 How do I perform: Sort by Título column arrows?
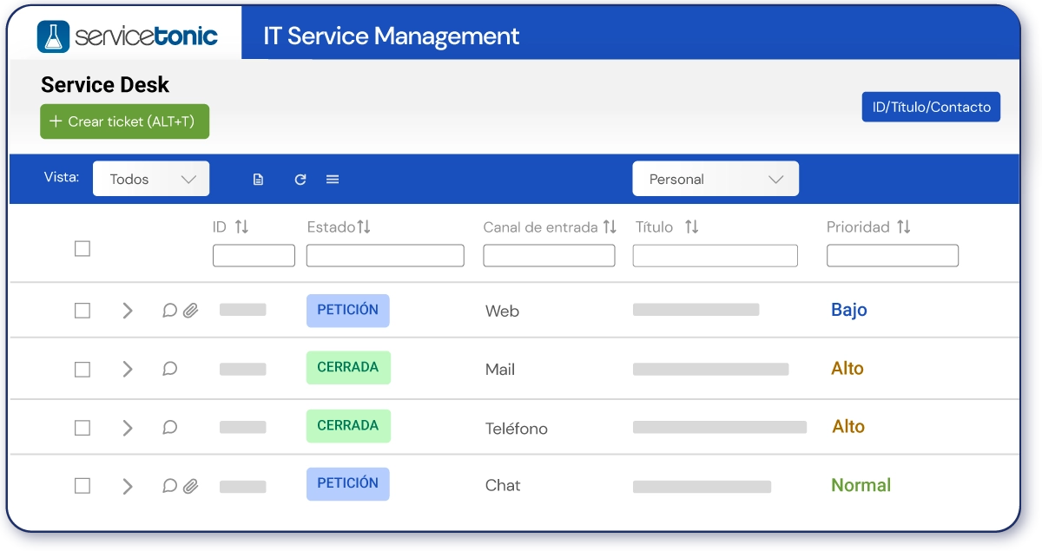691,226
